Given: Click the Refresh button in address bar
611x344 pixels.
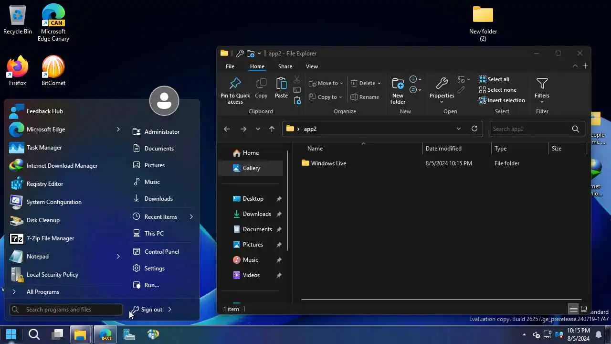Looking at the screenshot, I should click(x=474, y=129).
